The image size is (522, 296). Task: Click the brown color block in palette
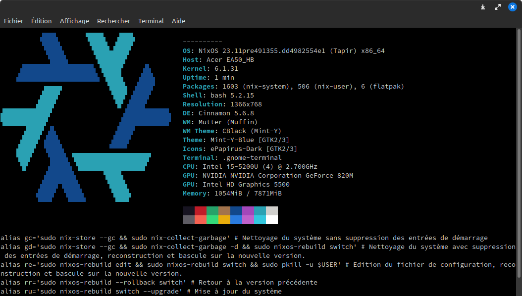click(x=224, y=211)
